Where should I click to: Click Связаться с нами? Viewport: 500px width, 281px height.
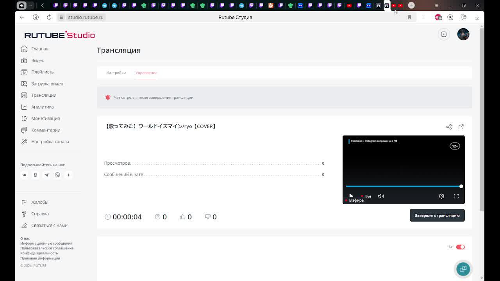(44, 225)
